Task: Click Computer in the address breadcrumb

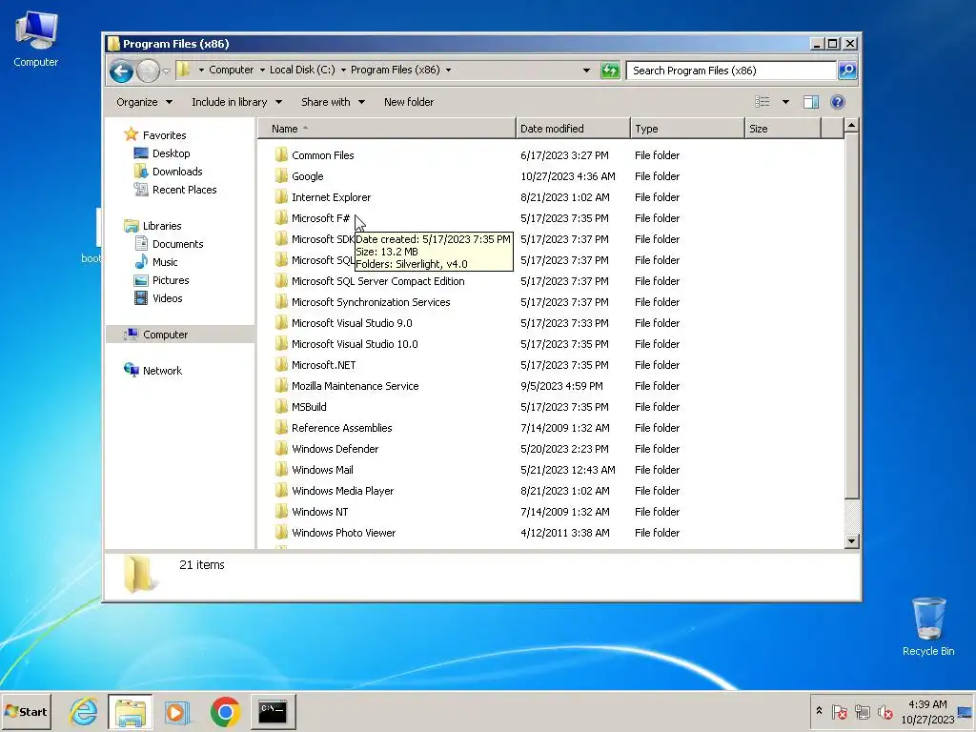Action: point(231,70)
